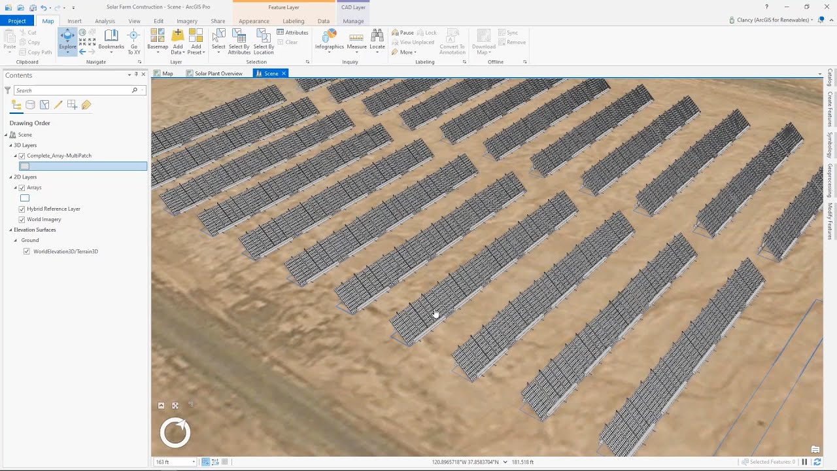Collapse the 2D Layers group
Image resolution: width=837 pixels, height=471 pixels.
pos(10,177)
